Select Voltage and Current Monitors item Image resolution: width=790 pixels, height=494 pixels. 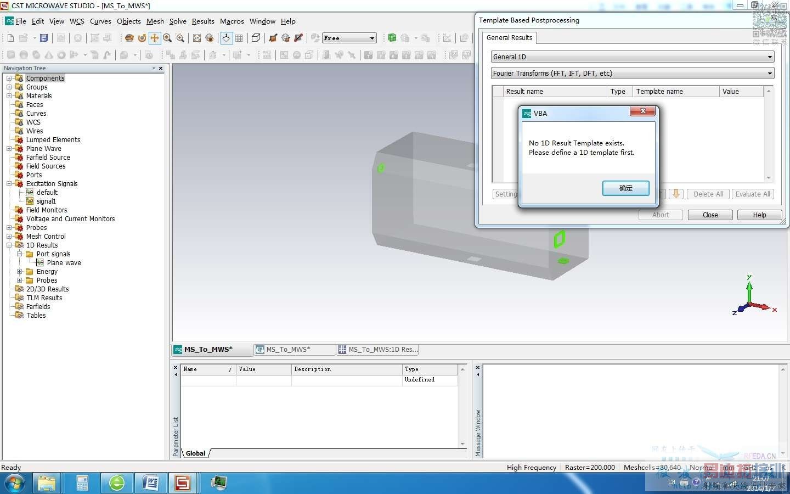tap(71, 219)
